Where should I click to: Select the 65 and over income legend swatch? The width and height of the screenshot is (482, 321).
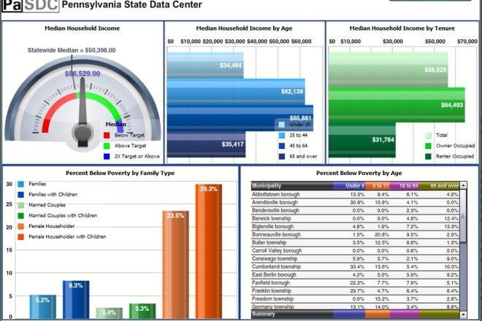click(x=282, y=156)
